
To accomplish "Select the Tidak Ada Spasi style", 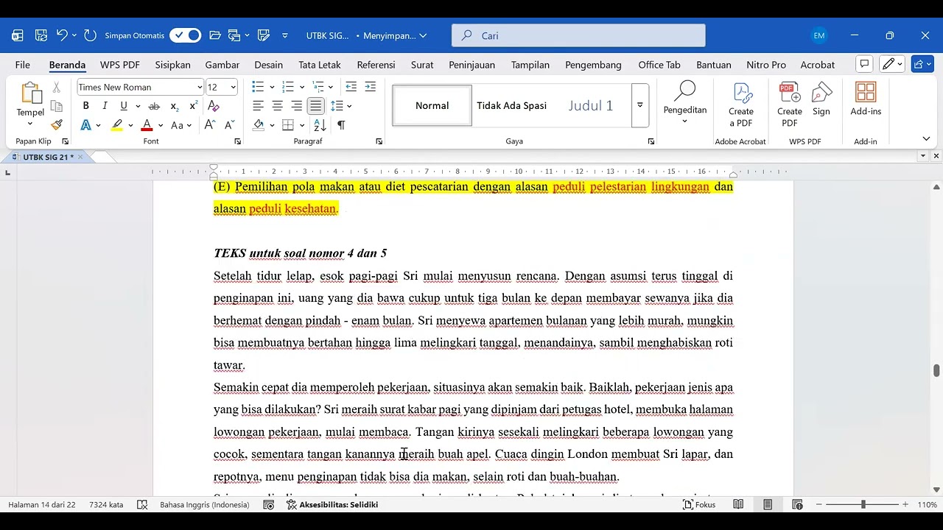I will click(x=511, y=105).
